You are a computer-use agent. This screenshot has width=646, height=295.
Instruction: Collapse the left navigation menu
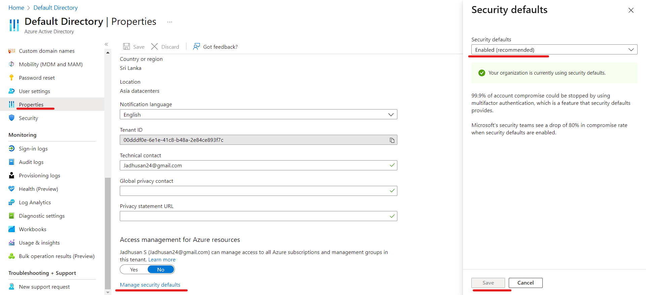pyautogui.click(x=106, y=44)
